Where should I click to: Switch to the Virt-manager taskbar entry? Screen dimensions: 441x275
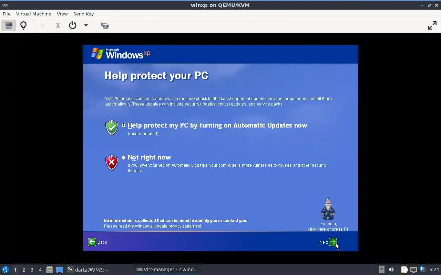[168, 269]
